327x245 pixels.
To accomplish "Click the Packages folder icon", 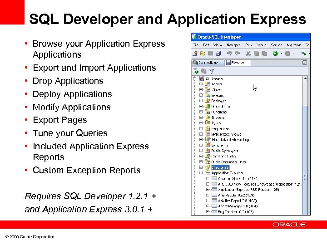I will [x=208, y=101].
